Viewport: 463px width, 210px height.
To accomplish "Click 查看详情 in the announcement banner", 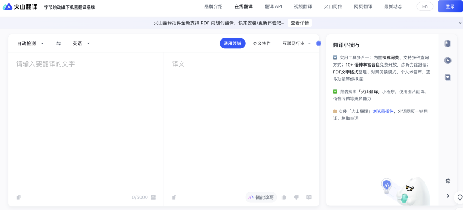I will tap(300, 23).
